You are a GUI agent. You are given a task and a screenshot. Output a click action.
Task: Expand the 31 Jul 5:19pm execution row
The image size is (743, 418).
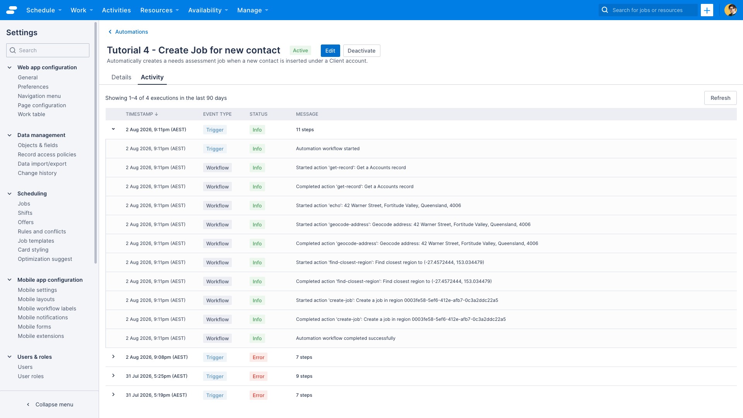coord(113,395)
